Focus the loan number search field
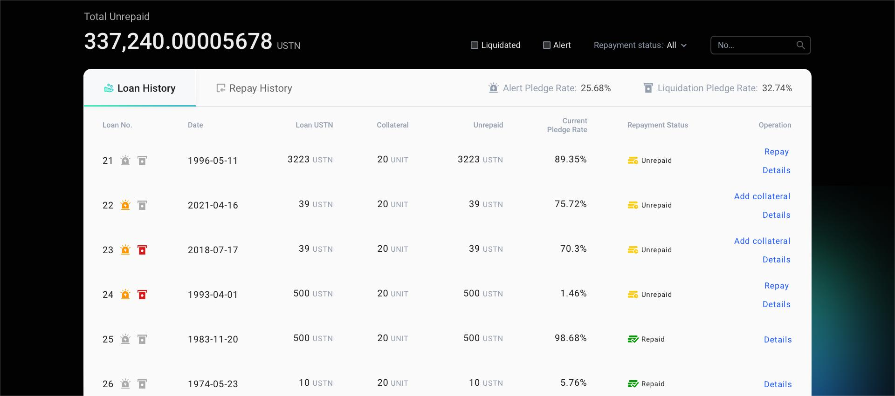The image size is (895, 396). [760, 45]
